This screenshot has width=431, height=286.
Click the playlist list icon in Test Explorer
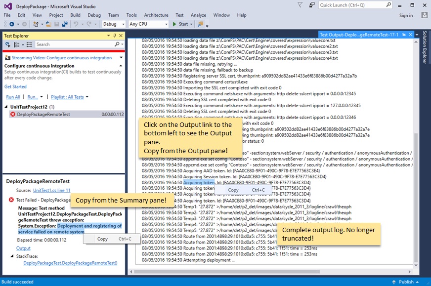click(29, 44)
